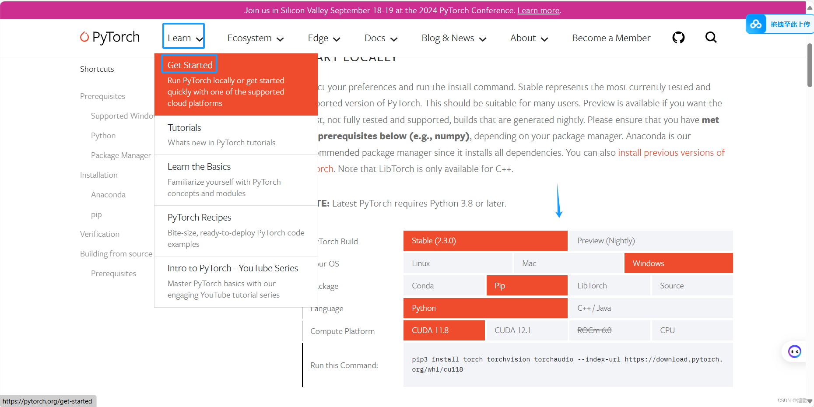Open install previous versions of PyTorch link
This screenshot has width=814, height=407.
[x=671, y=152]
